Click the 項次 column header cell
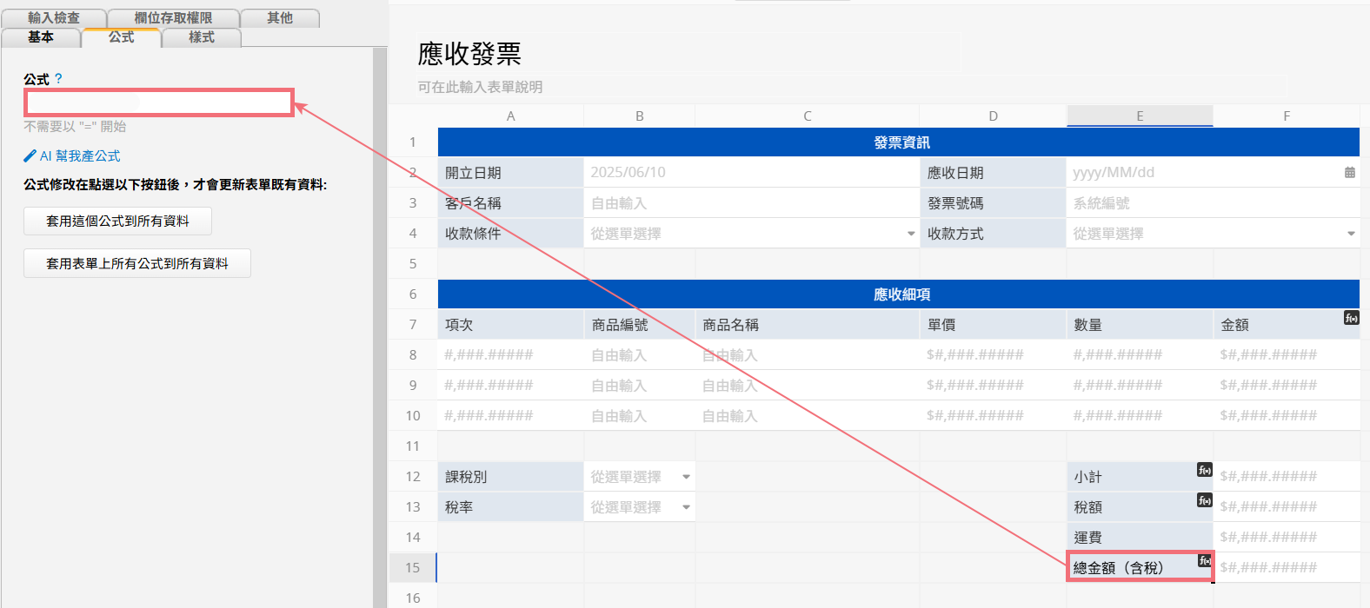Viewport: 1370px width, 608px height. tap(510, 325)
